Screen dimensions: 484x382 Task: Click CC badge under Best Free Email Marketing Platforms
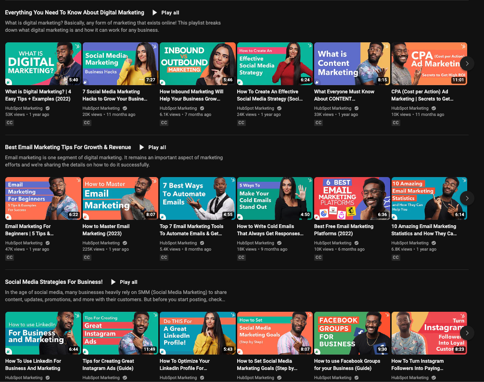point(318,257)
